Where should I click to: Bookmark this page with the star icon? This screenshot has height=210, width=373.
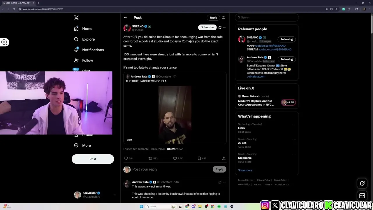pyautogui.click(x=336, y=9)
